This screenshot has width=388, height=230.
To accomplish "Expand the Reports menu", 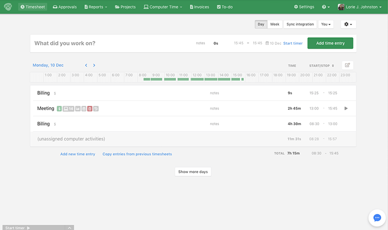I will pos(96,7).
